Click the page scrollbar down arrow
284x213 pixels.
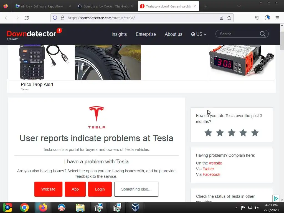[282, 200]
